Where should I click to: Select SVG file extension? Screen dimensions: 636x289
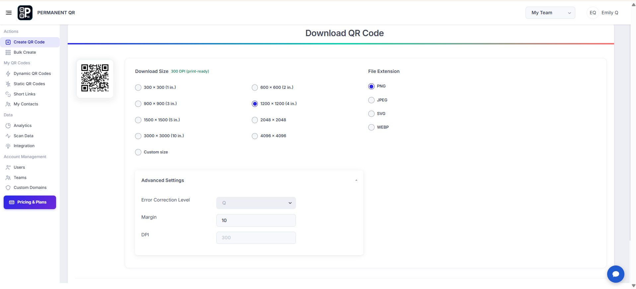(x=371, y=114)
